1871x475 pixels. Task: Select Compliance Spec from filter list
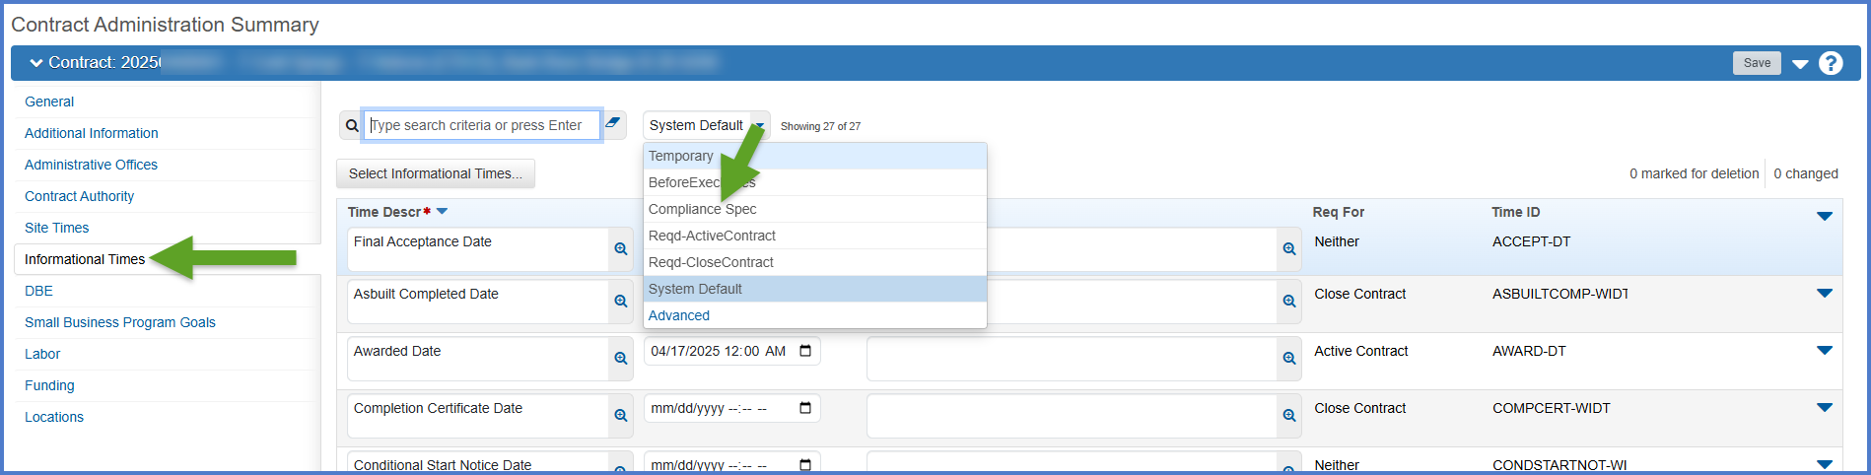702,209
